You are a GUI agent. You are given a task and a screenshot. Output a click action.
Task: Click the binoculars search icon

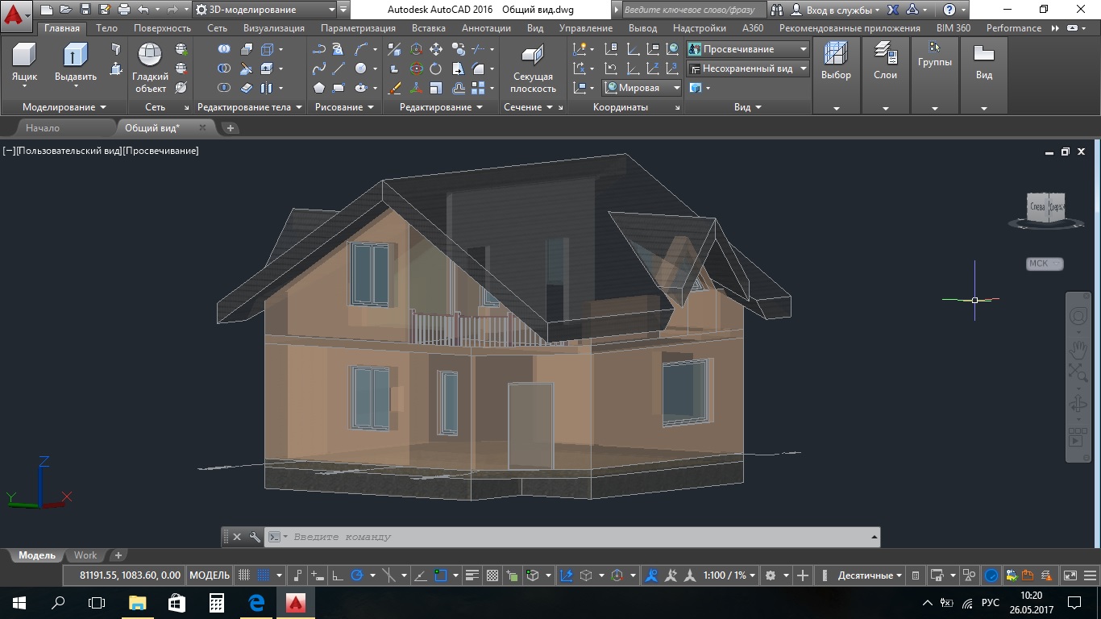[776, 10]
